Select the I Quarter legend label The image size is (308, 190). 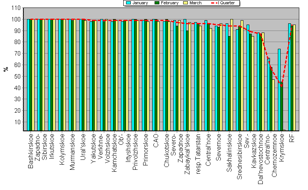tap(226, 3)
